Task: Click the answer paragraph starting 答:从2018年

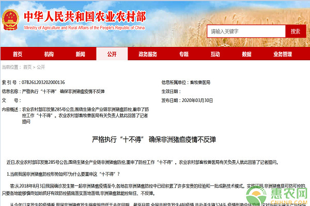Action: (154, 189)
